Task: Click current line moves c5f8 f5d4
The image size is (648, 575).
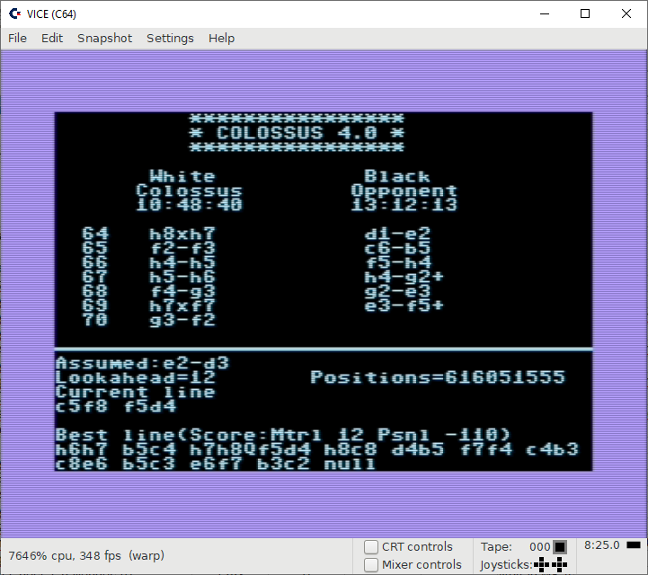Action: point(116,406)
